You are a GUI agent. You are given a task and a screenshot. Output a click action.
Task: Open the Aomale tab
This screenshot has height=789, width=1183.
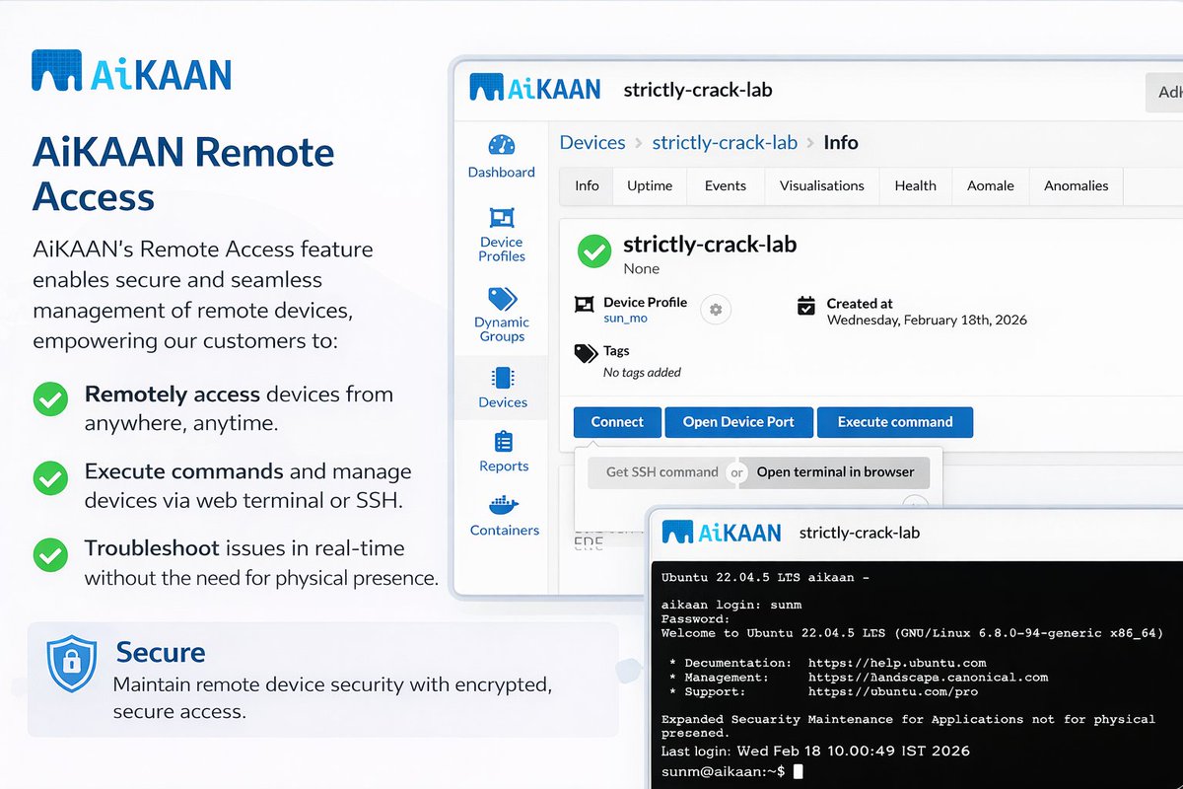coord(991,185)
